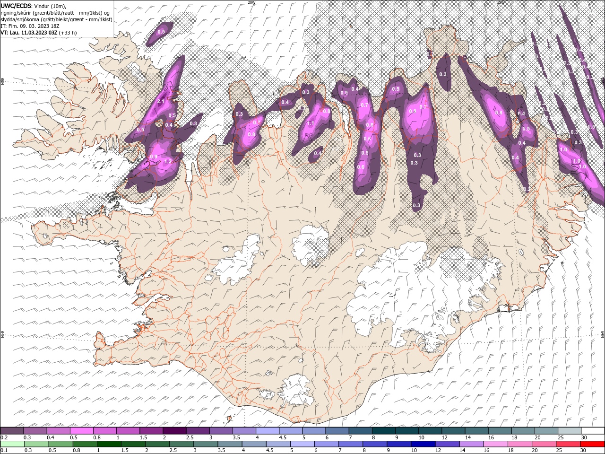This screenshot has height=454, width=605.
Task: Pick the 1.5 swatch in the top snow legend row
Action: click(151, 430)
